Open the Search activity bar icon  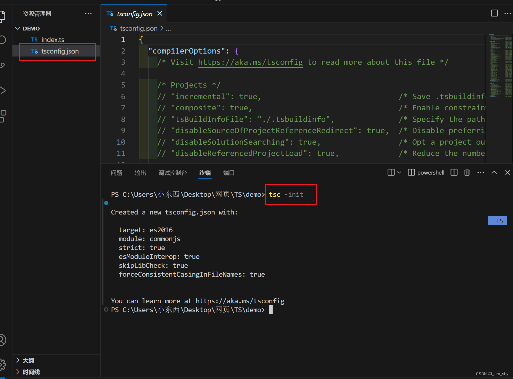(x=2, y=40)
